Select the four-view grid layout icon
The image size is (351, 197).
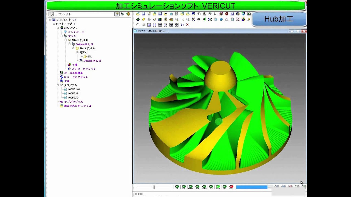(x=177, y=25)
